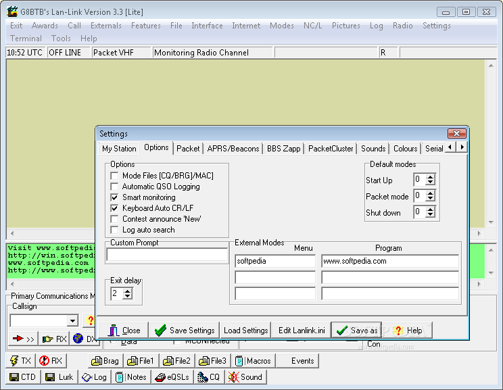The image size is (503, 390).
Task: Switch to APRS/Beacons tab
Action: (x=233, y=149)
